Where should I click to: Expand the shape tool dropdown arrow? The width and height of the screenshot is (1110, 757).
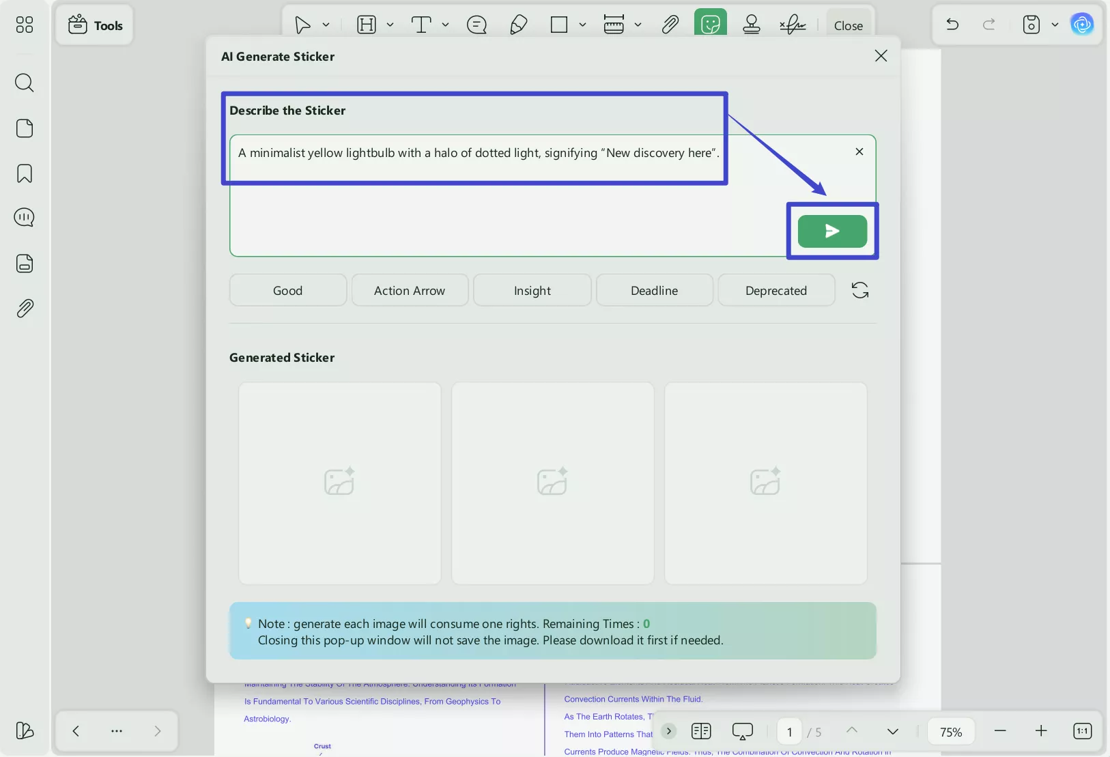click(x=583, y=25)
